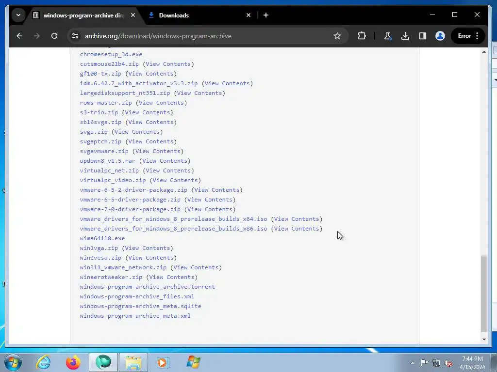Download chromesetup_3d.exe
Viewport: 497px width, 372px height.
click(111, 54)
